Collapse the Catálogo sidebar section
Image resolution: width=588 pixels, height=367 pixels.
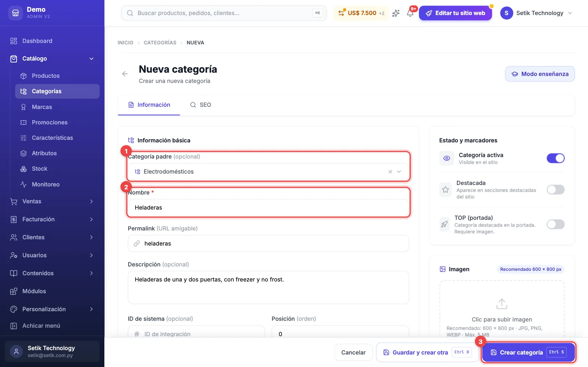click(52, 58)
